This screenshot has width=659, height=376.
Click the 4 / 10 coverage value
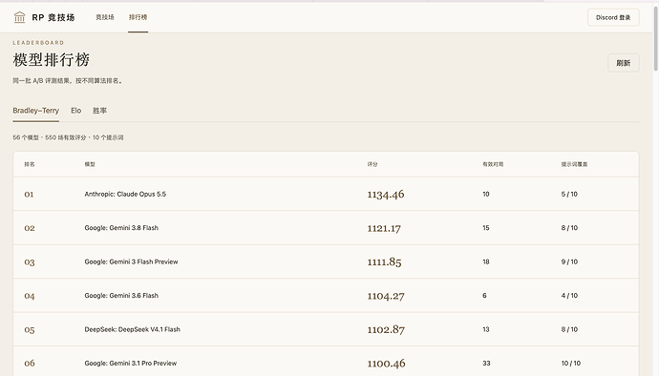coord(569,295)
